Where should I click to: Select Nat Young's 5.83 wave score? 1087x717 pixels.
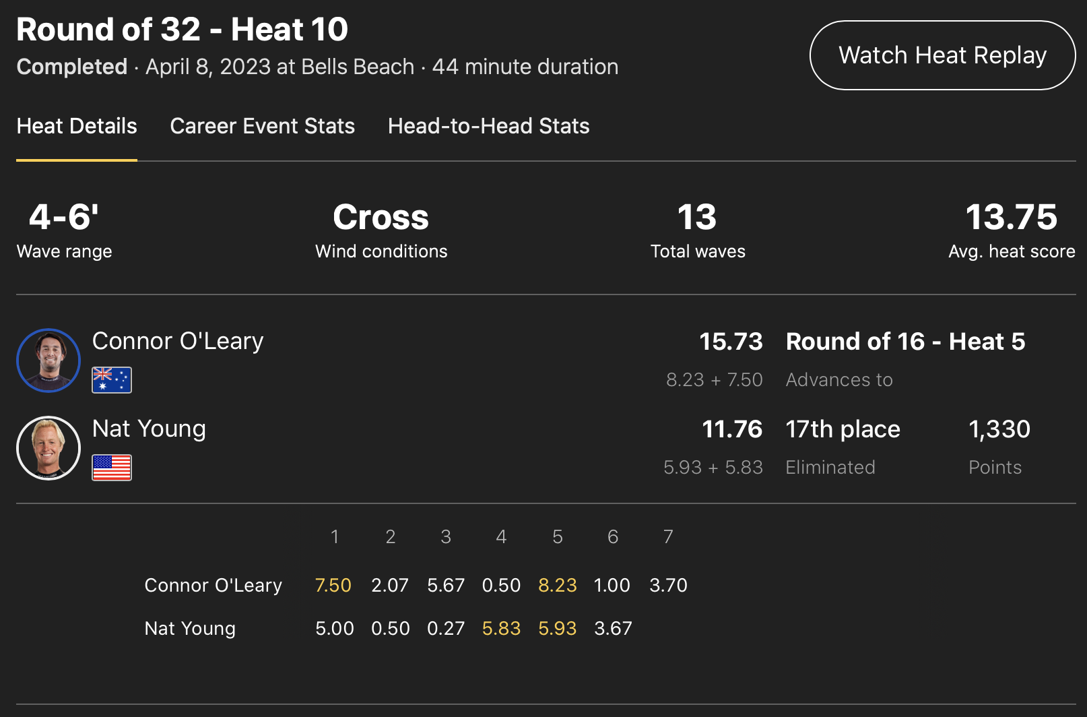[x=501, y=628]
